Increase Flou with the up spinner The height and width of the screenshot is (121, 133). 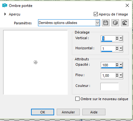[x=117, y=74]
